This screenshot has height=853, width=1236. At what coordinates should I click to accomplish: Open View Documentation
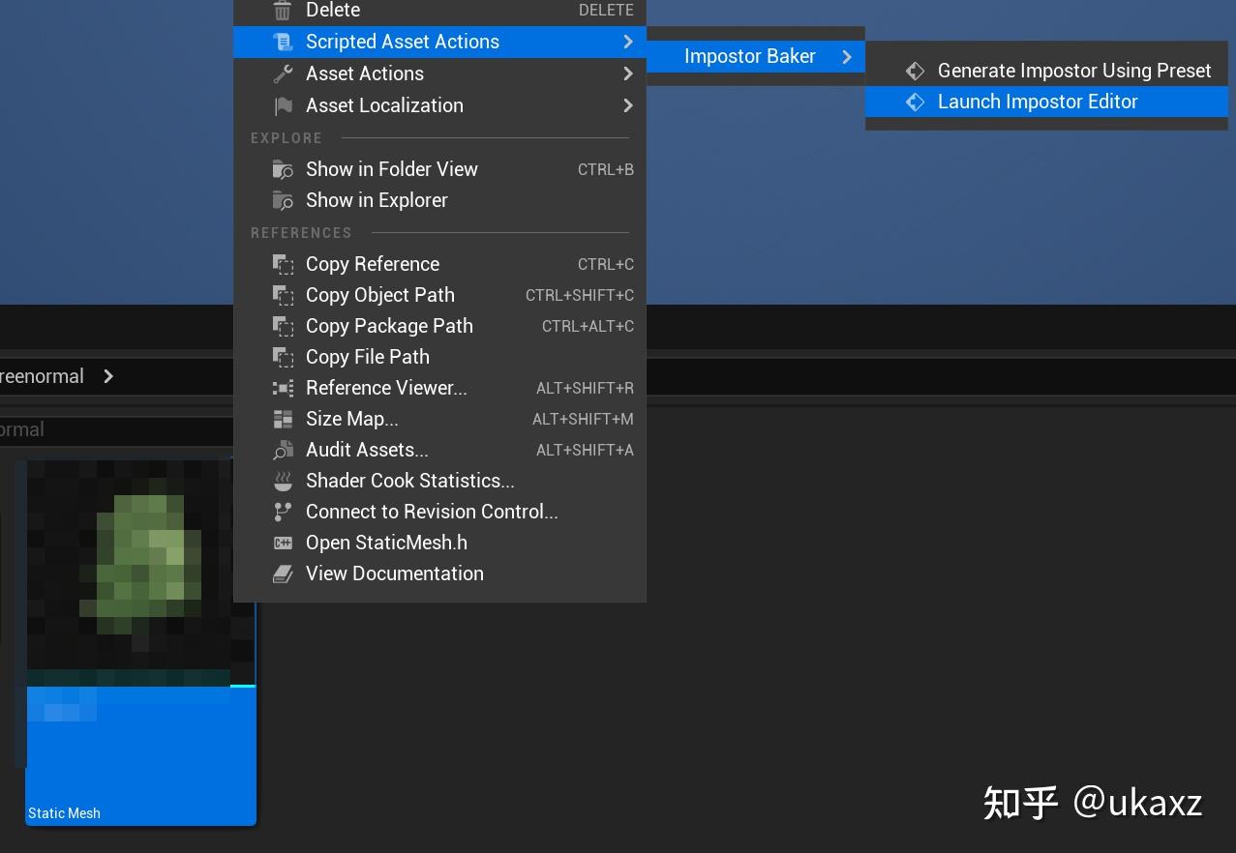tap(394, 574)
